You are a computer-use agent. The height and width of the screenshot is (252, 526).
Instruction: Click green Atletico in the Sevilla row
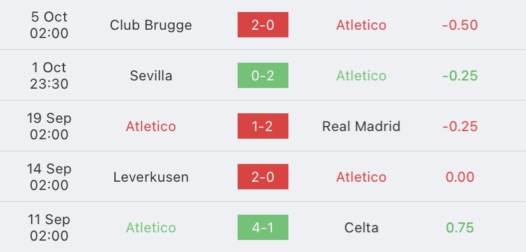[361, 76]
